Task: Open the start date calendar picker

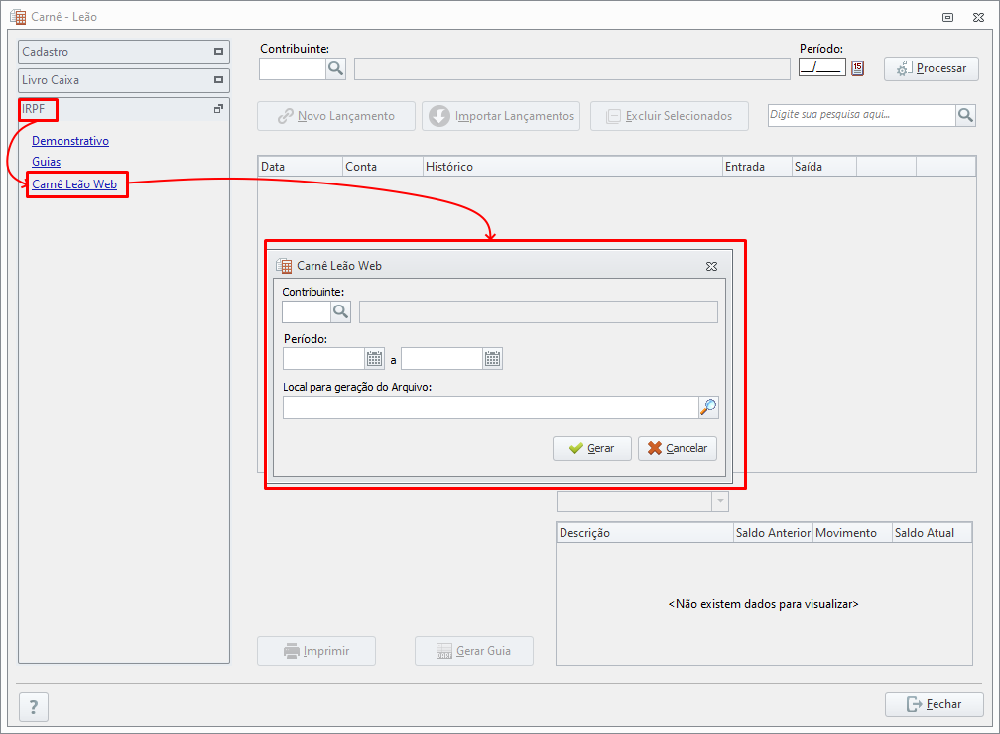Action: 374,358
